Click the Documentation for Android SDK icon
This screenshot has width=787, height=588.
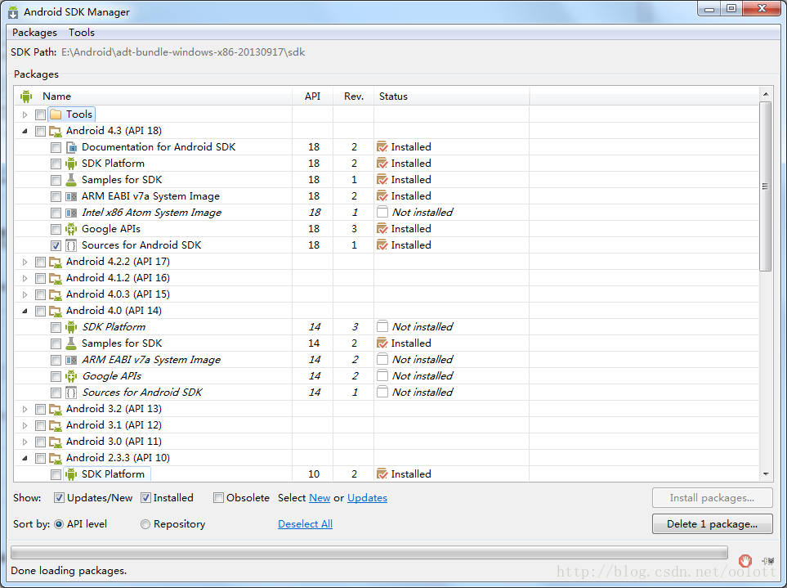tap(71, 147)
